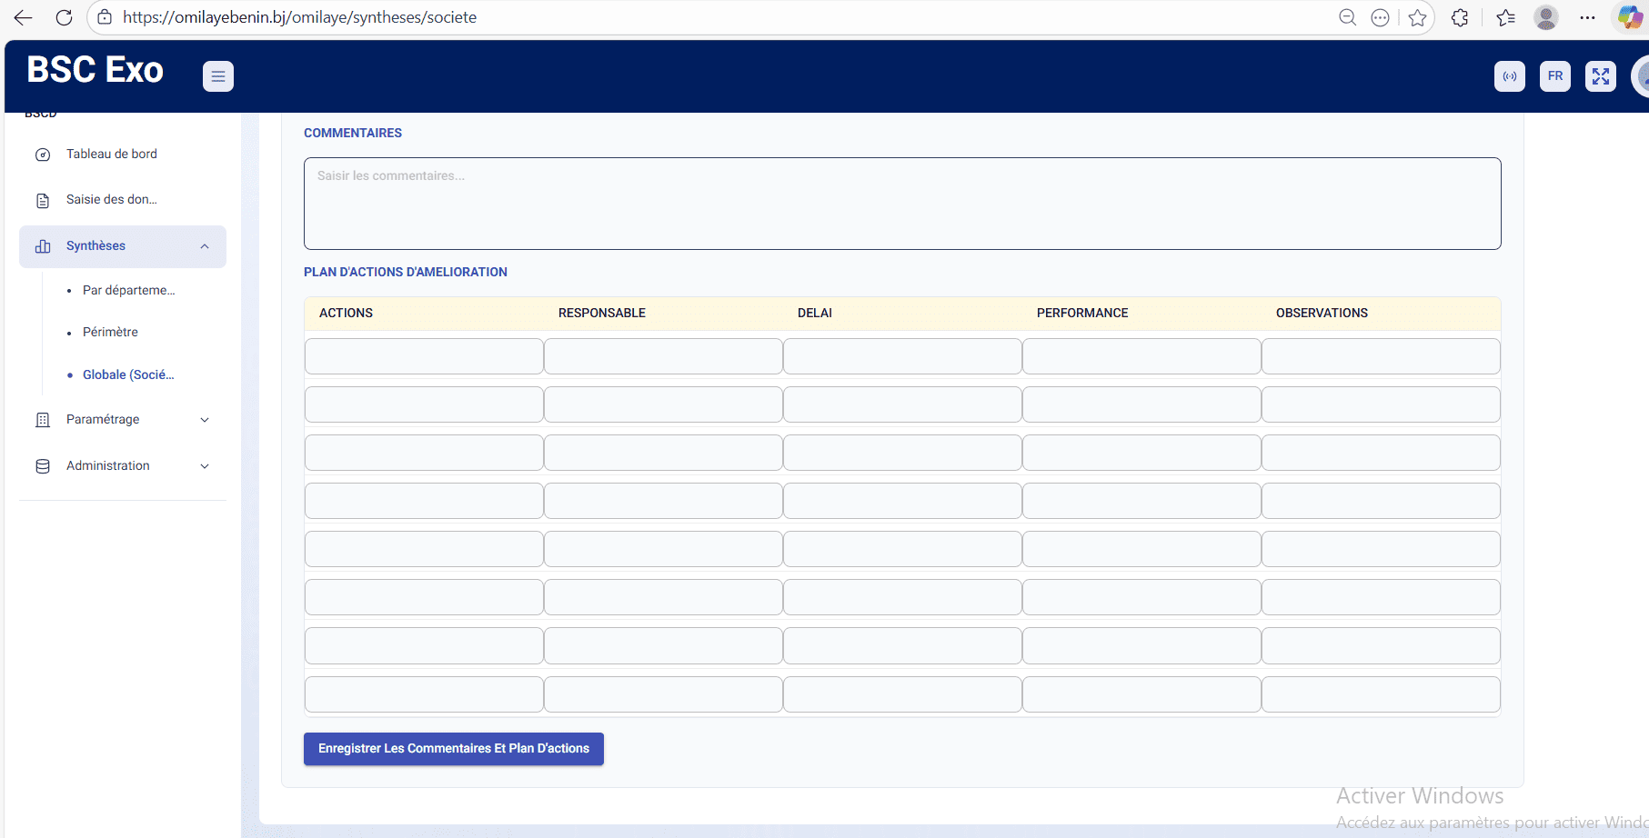The width and height of the screenshot is (1649, 838).
Task: Expand Administration chevron
Action: pos(205,466)
